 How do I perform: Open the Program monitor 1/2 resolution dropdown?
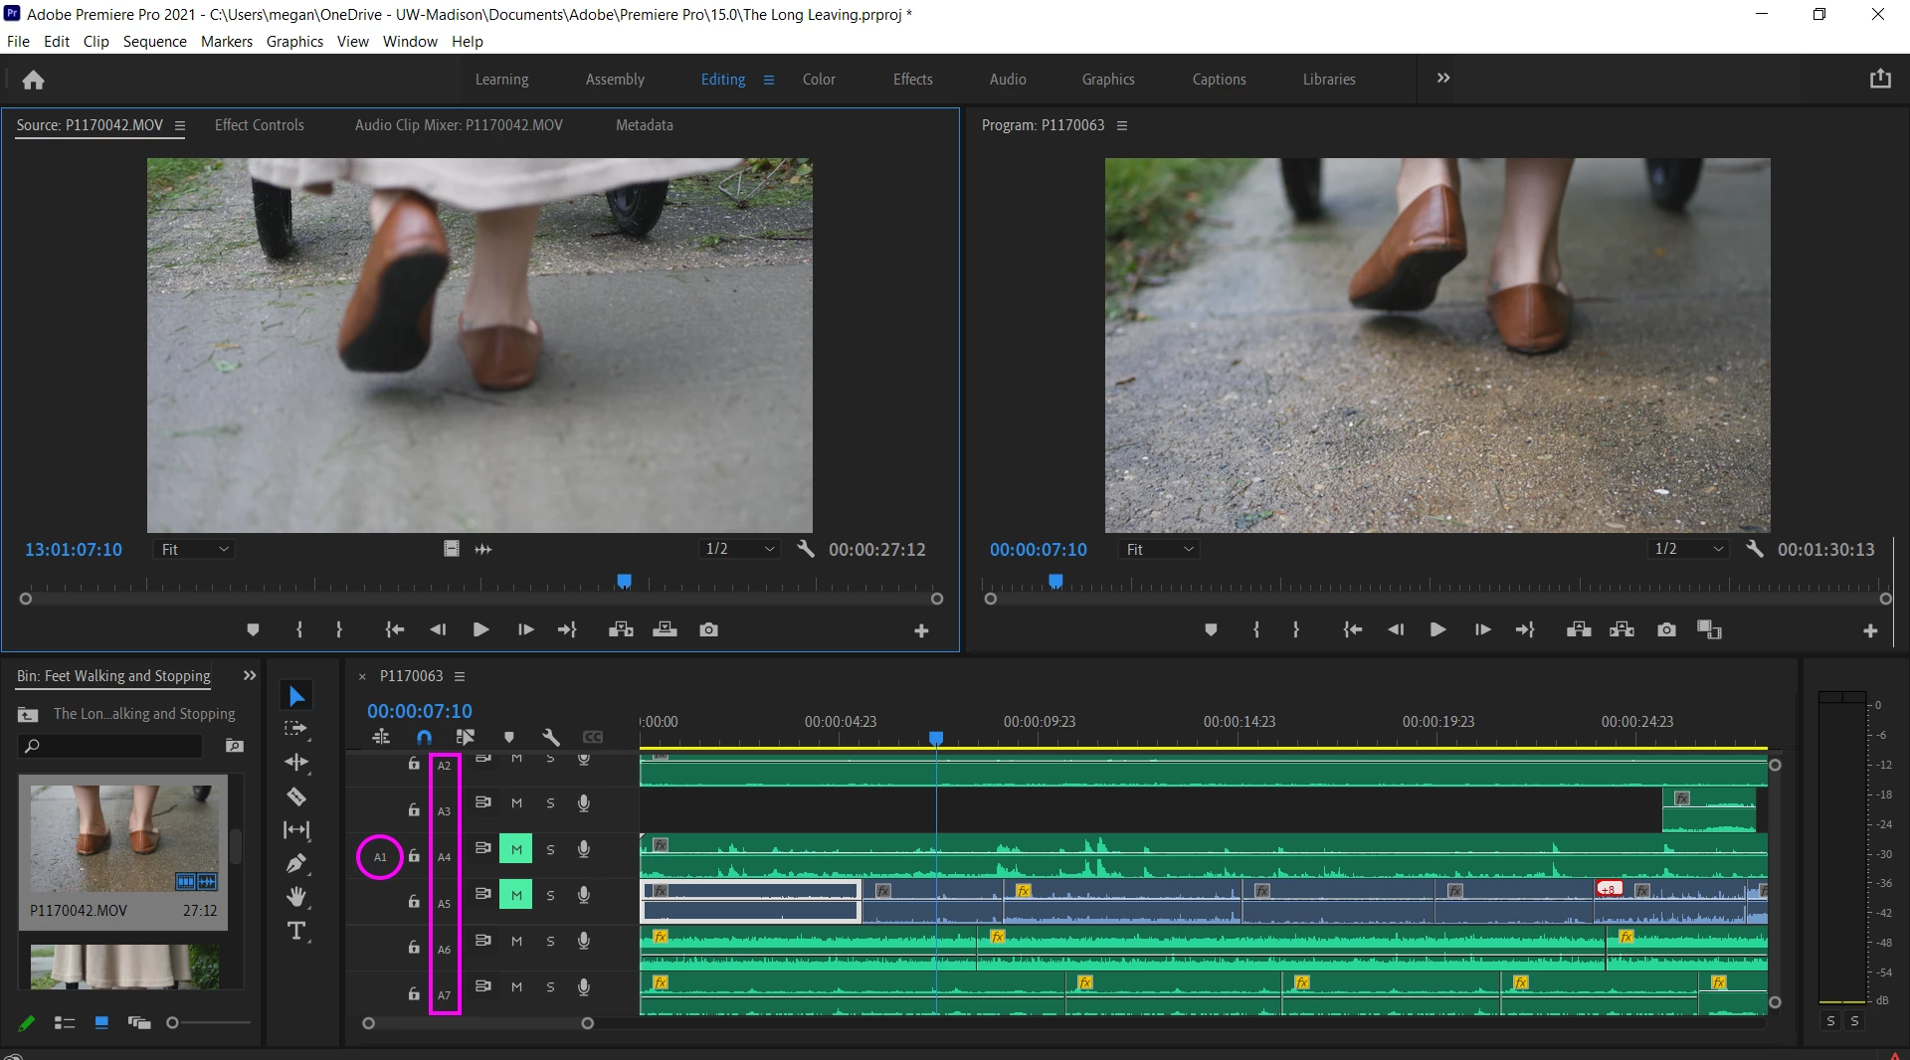[x=1688, y=549]
